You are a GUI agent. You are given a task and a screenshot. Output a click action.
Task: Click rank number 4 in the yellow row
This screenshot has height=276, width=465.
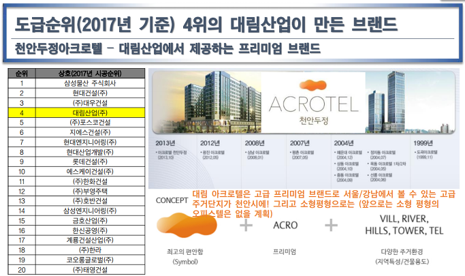pos(22,112)
